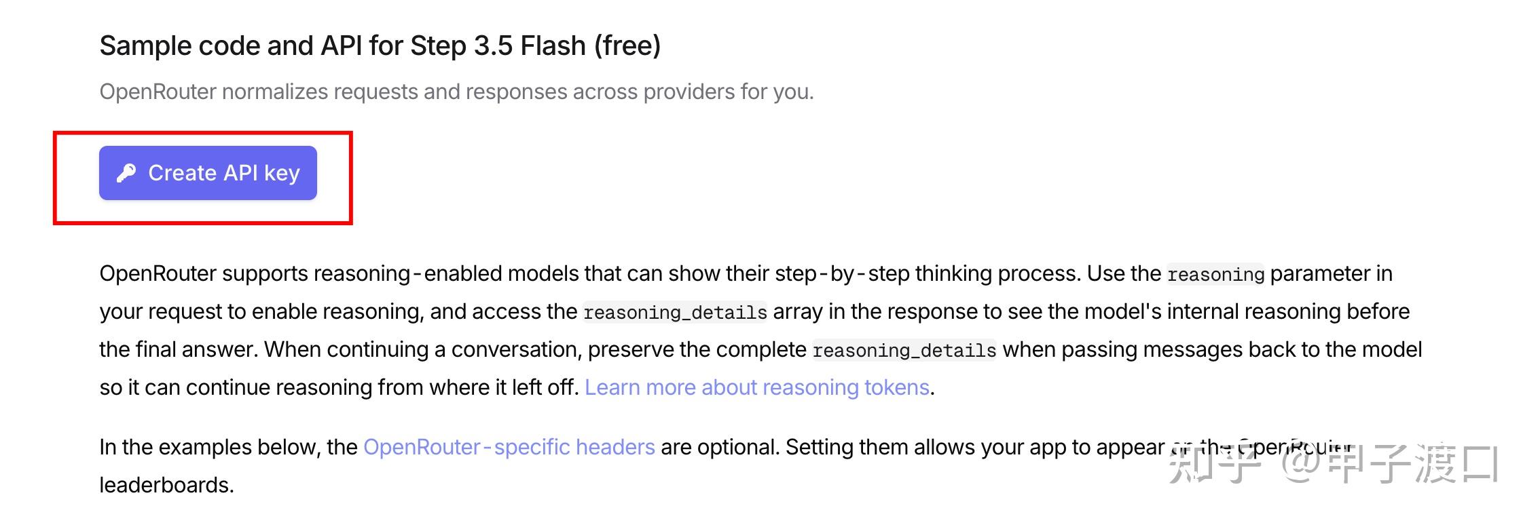Click the key icon on the button
The height and width of the screenshot is (525, 1540).
[x=126, y=173]
